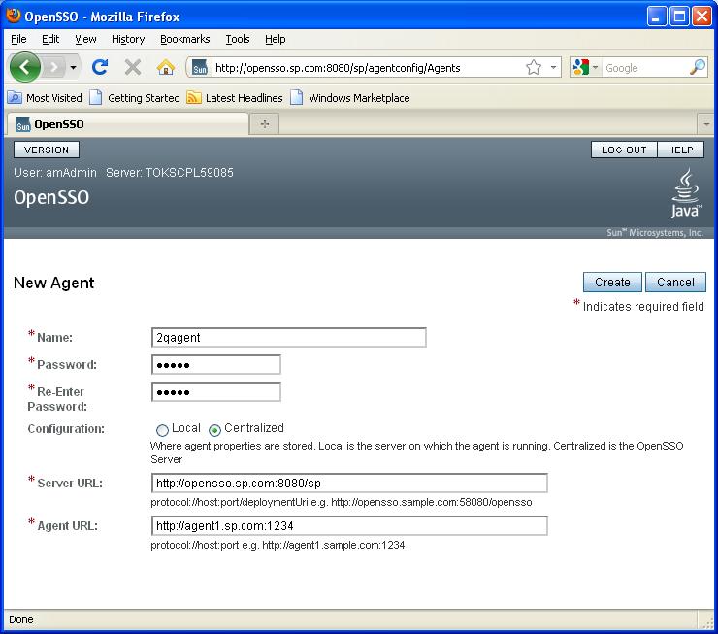Screen dimensions: 718x634
Task: Click the 'New Agent' heading
Action: pyautogui.click(x=54, y=283)
